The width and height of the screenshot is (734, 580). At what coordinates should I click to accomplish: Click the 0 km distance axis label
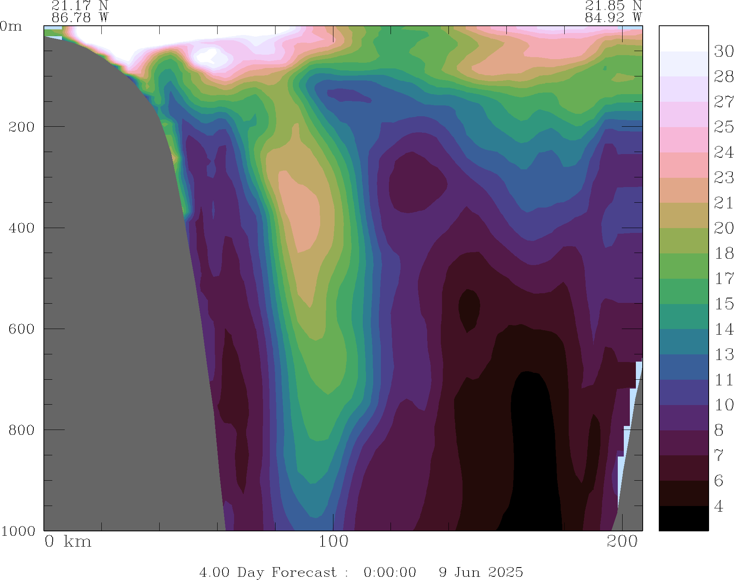68,542
